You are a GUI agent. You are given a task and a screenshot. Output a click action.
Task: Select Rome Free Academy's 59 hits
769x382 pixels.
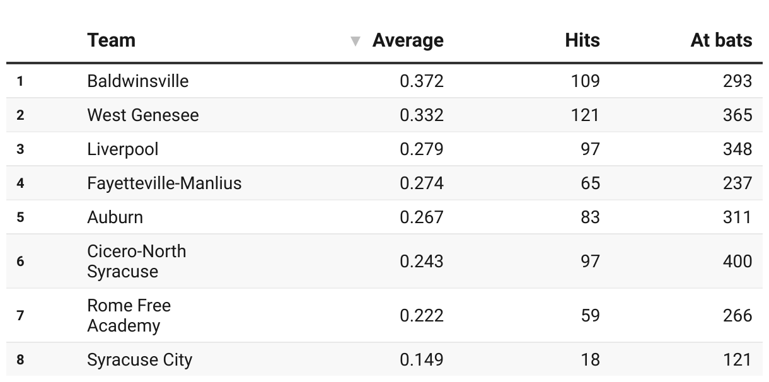point(590,315)
